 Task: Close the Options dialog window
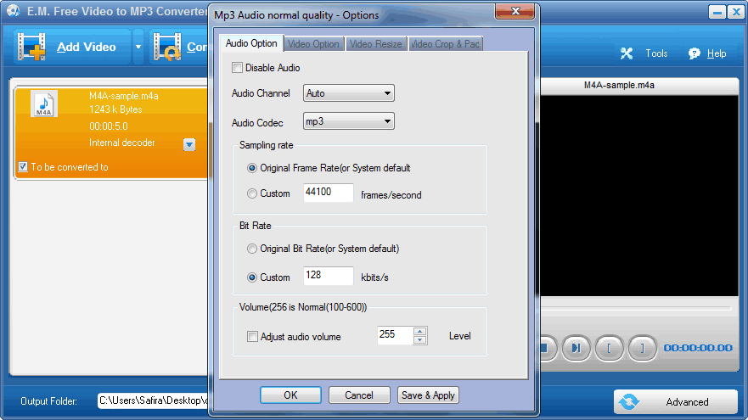point(515,11)
